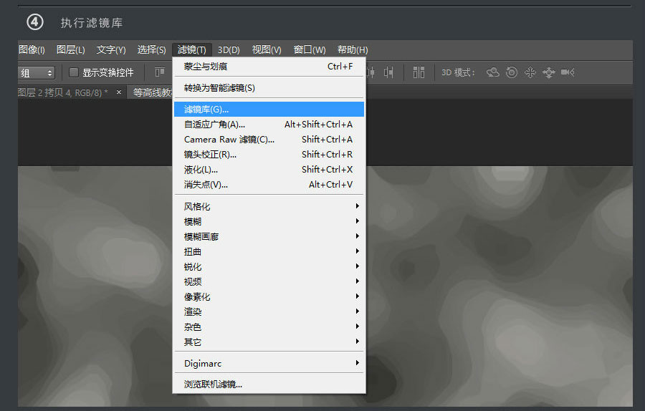The image size is (645, 411).
Task: Select the 3D Drag (pan) mode icon
Action: coord(530,73)
